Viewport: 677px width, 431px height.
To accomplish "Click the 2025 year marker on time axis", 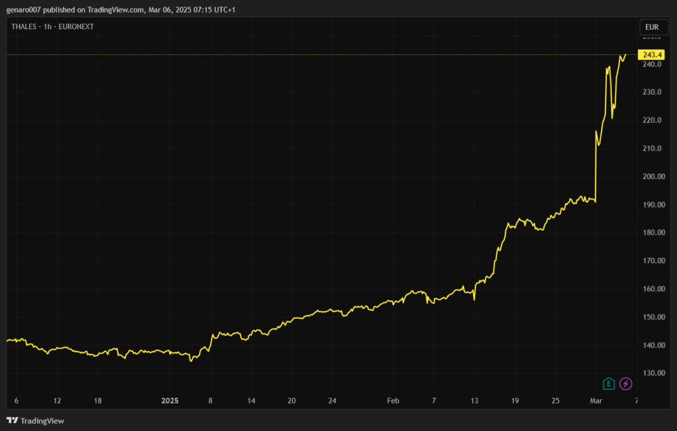I will coord(170,401).
